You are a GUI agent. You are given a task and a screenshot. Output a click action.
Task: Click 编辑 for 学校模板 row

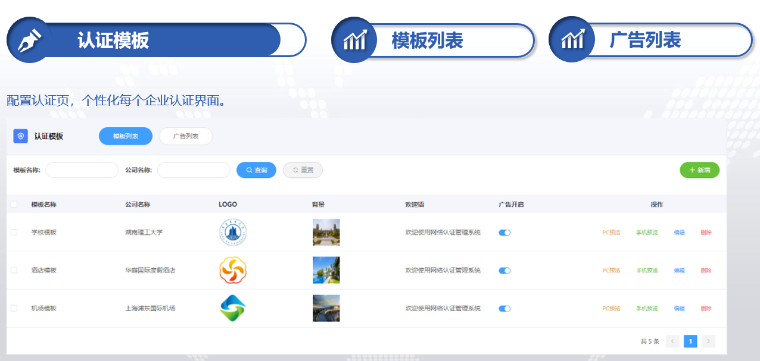(x=679, y=233)
